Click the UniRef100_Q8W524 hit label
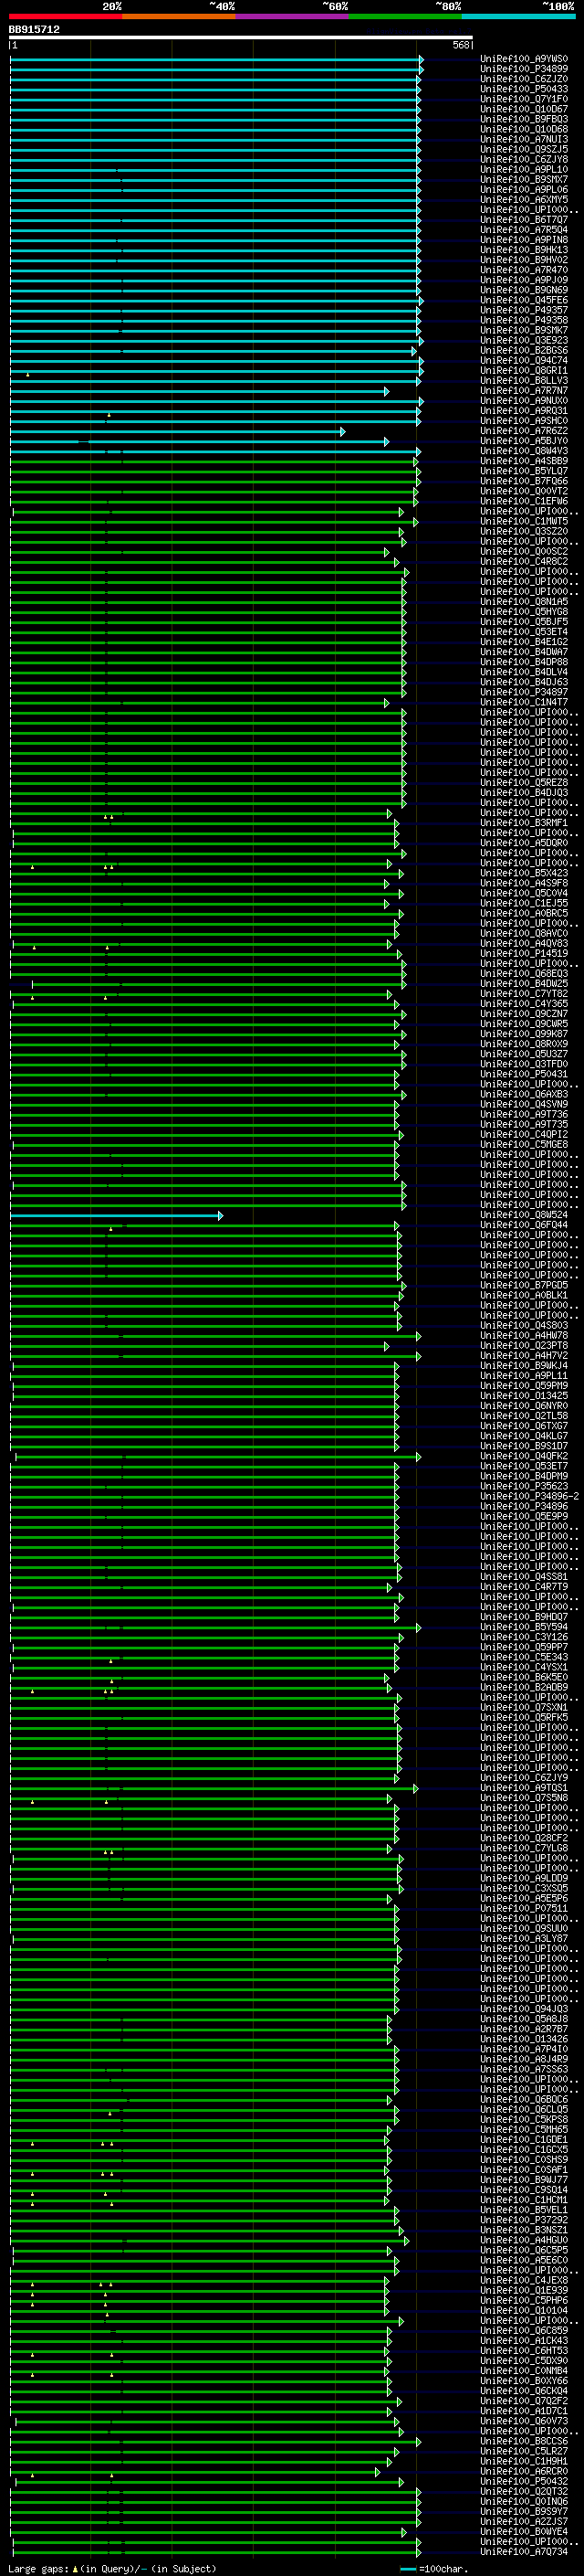This screenshot has height=2576, width=584. pyautogui.click(x=524, y=1215)
